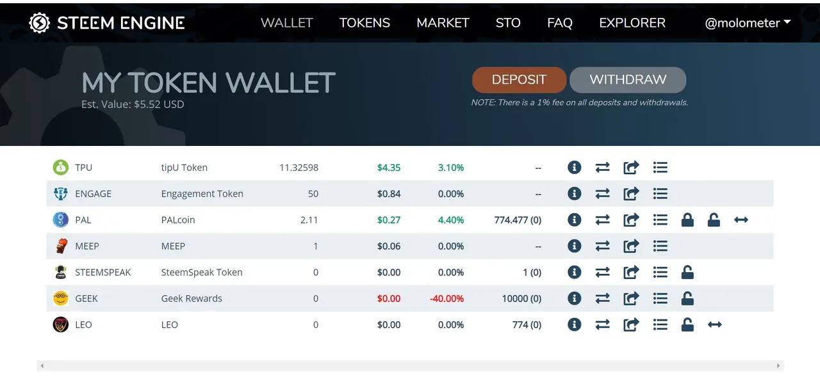This screenshot has width=820, height=377.
Task: Send GEEK tokens with share icon
Action: click(631, 299)
